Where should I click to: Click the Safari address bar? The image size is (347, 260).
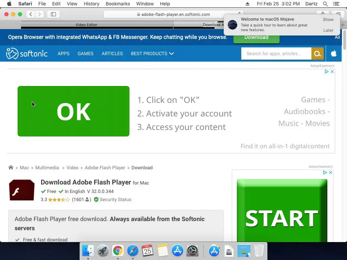coord(173,14)
